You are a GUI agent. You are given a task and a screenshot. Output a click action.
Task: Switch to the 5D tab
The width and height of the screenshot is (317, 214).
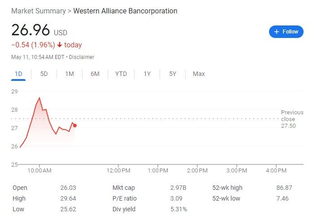44,74
